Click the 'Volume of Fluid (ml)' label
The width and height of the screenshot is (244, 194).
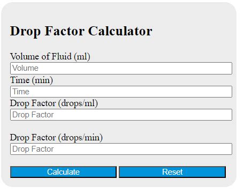tap(50, 57)
